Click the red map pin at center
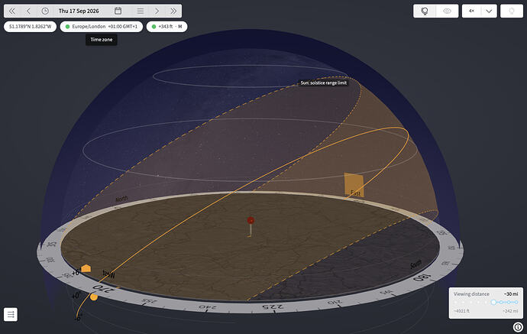 click(251, 221)
